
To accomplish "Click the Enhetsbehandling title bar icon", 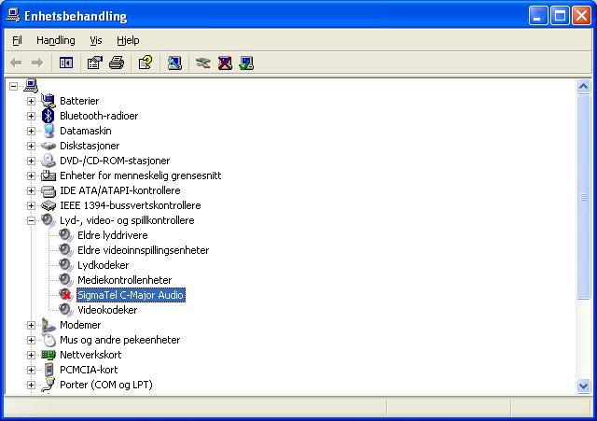I will tap(13, 16).
